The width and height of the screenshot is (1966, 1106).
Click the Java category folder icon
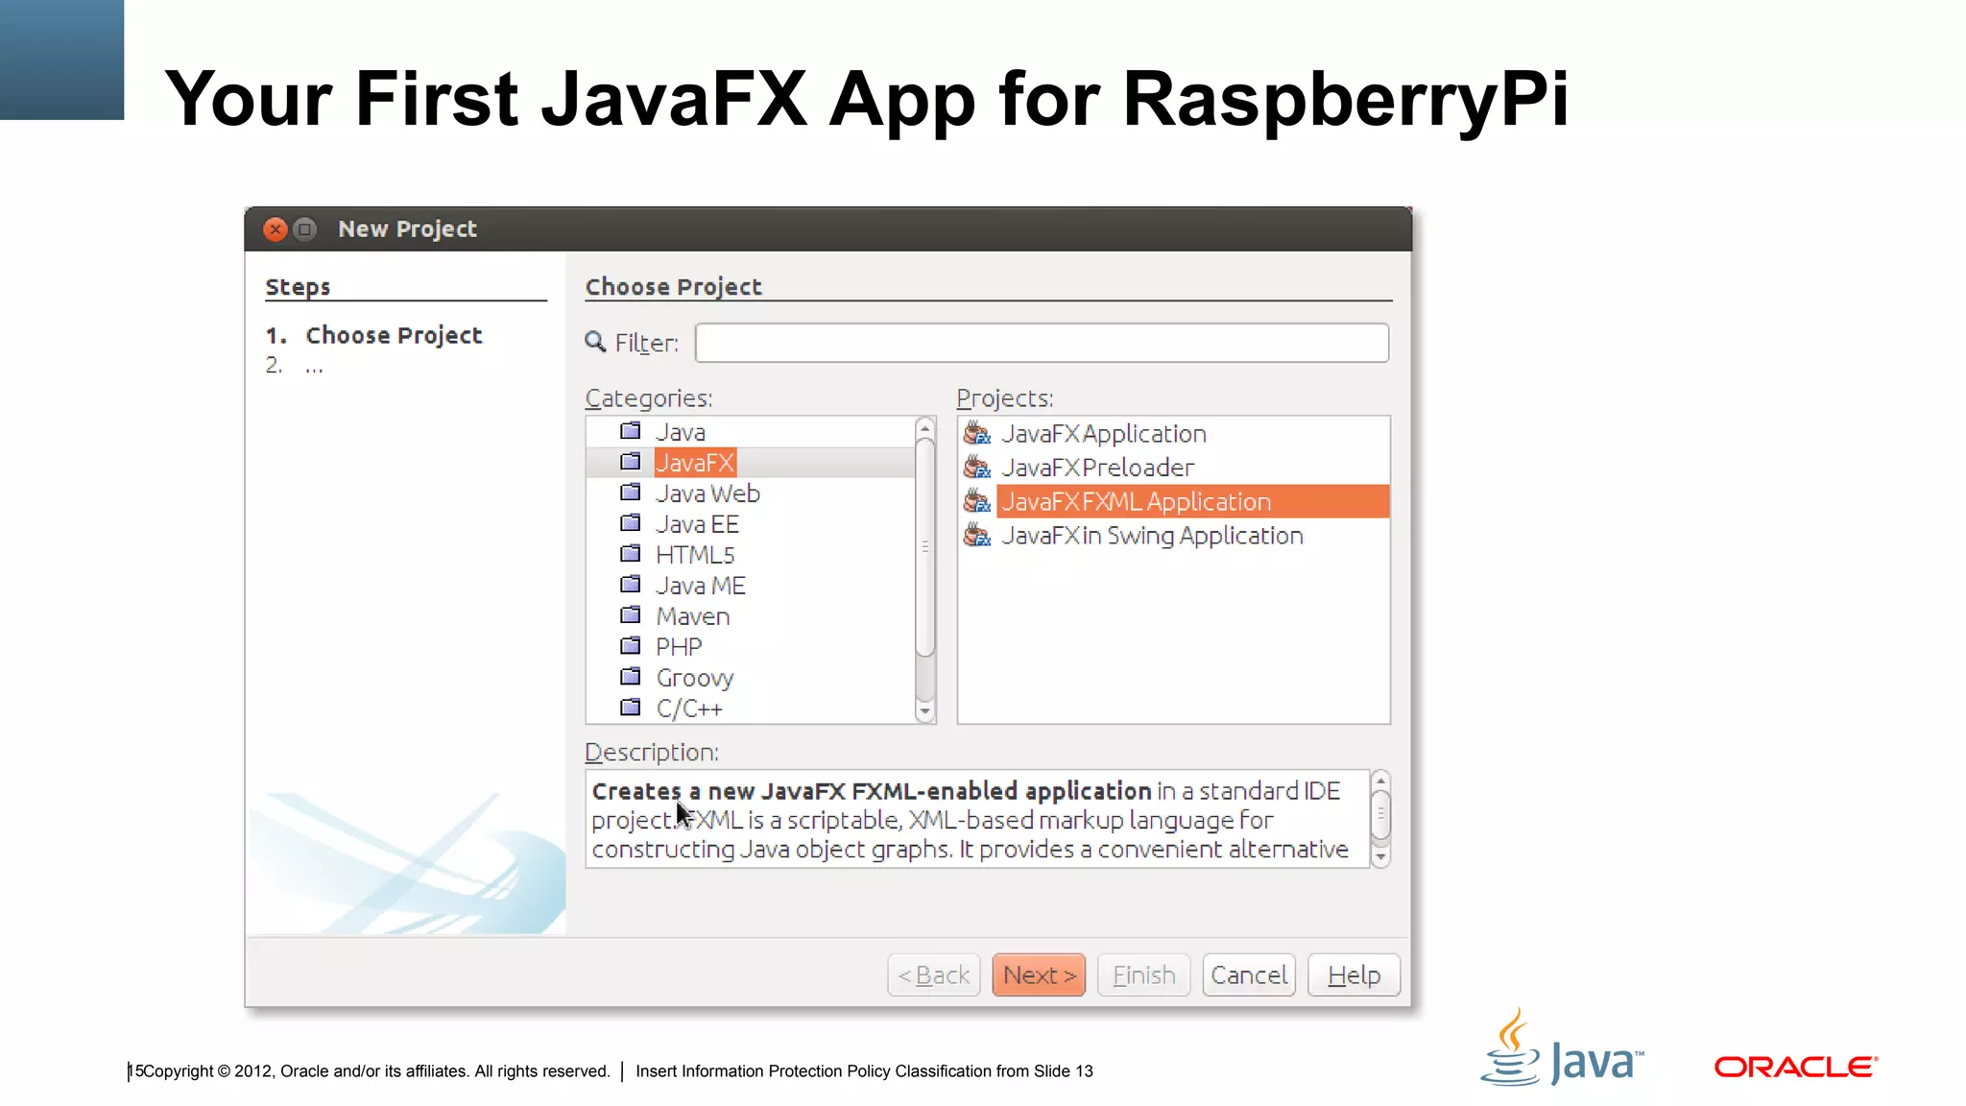631,431
